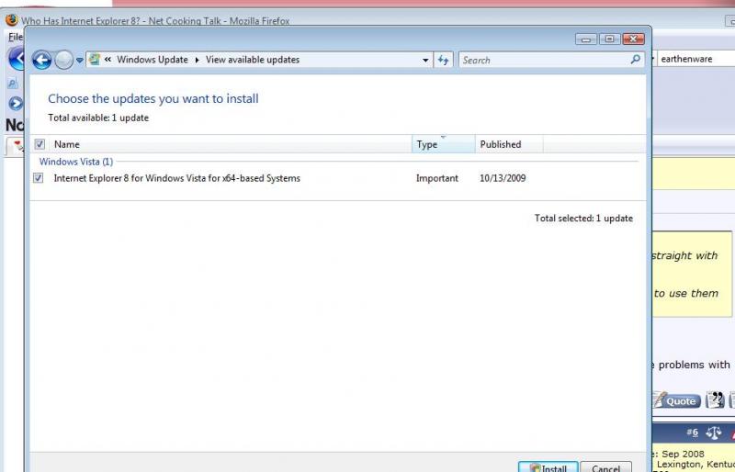The image size is (735, 472).
Task: Toggle the select-all checkbox in header
Action: [39, 144]
